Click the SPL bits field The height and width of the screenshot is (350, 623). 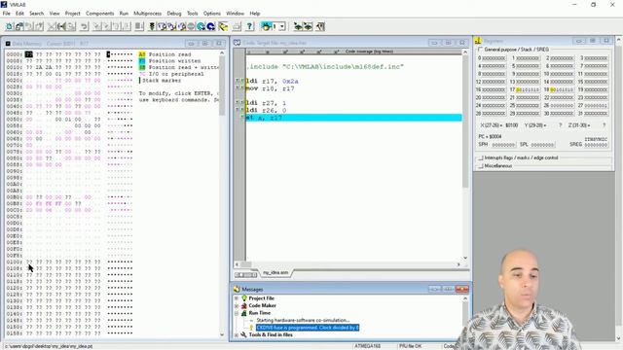[542, 145]
